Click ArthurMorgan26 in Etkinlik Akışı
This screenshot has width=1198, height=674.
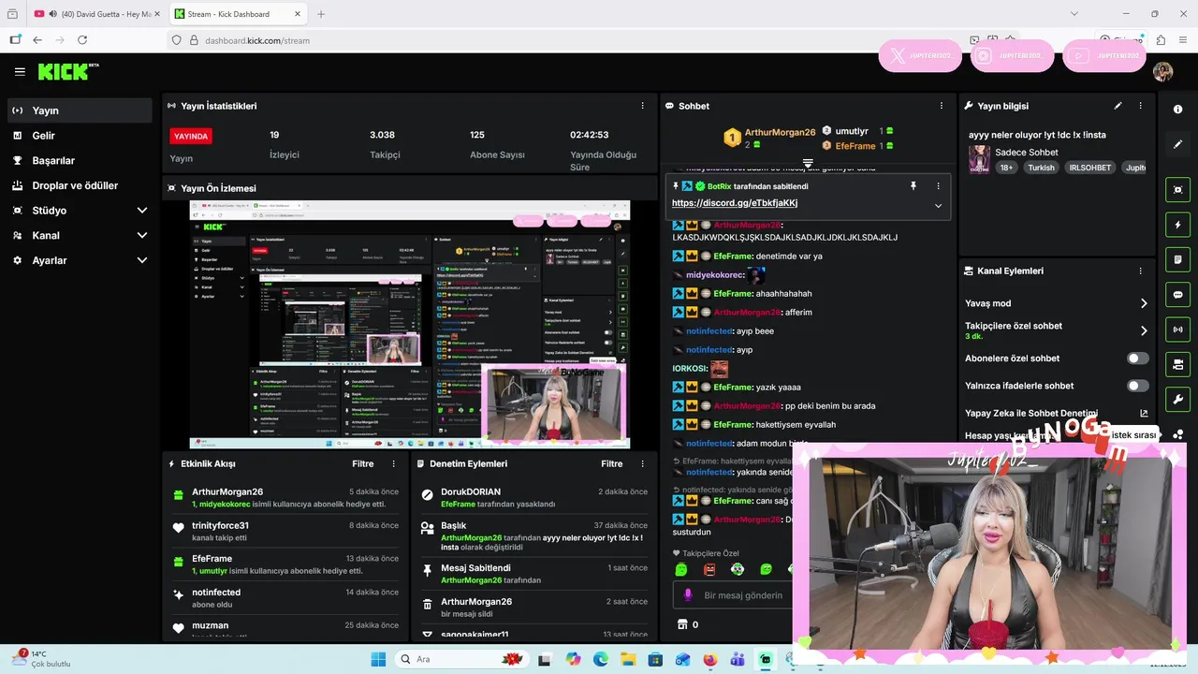click(x=227, y=491)
